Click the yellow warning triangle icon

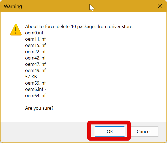[x=16, y=30]
